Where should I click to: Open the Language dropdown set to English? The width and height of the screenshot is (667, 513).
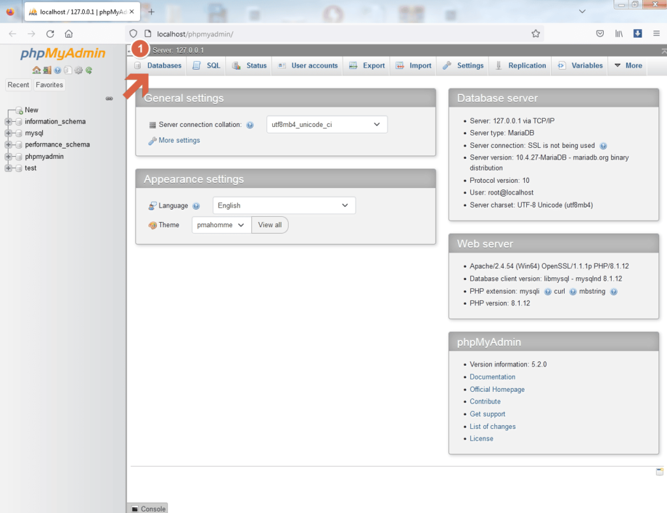(x=284, y=205)
